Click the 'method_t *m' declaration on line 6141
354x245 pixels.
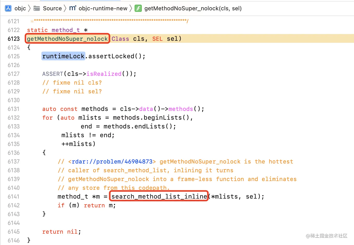click(x=79, y=197)
